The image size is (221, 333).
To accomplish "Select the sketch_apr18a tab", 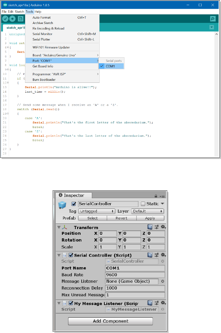I will [x=14, y=28].
